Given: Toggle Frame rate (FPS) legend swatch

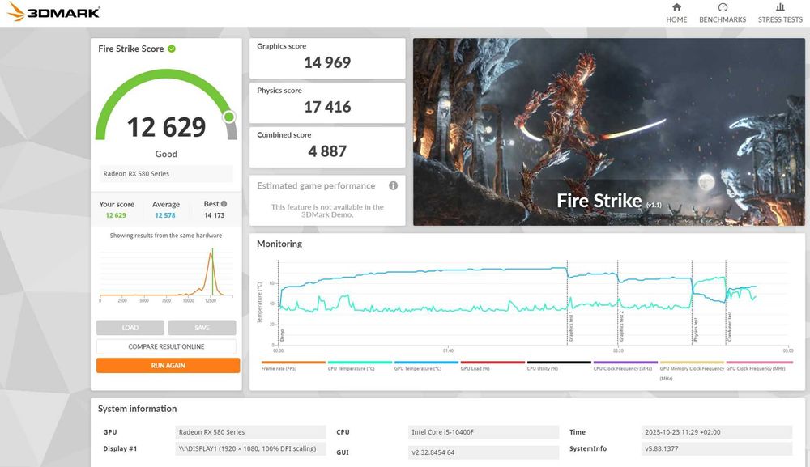Looking at the screenshot, I should point(293,363).
